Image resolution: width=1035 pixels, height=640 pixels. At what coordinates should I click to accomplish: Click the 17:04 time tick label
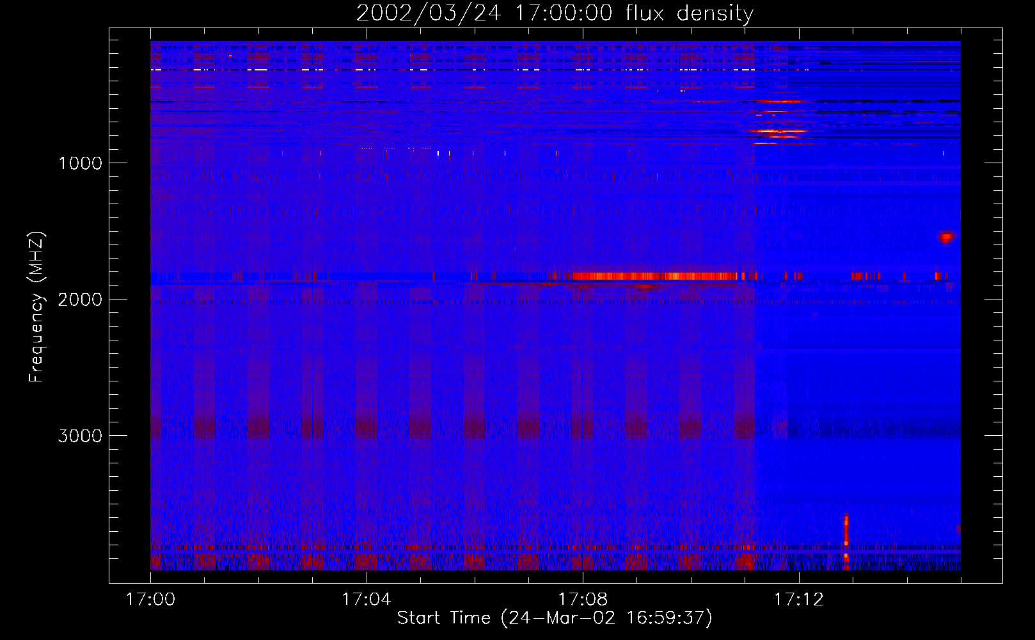coord(367,600)
